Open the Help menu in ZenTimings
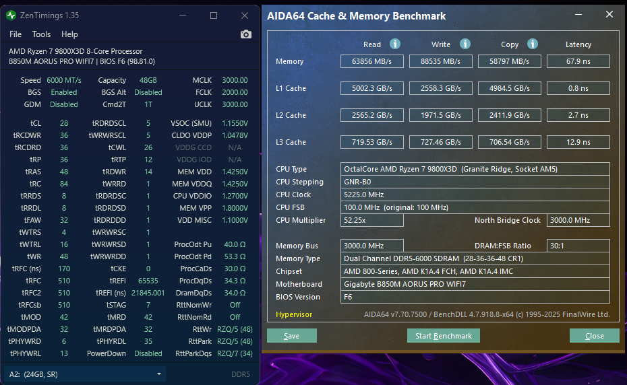The height and width of the screenshot is (385, 627). pyautogui.click(x=69, y=34)
